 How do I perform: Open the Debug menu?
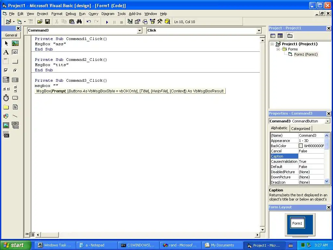coord(71,14)
